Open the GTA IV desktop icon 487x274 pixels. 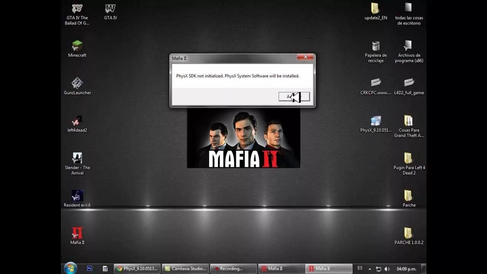click(110, 12)
